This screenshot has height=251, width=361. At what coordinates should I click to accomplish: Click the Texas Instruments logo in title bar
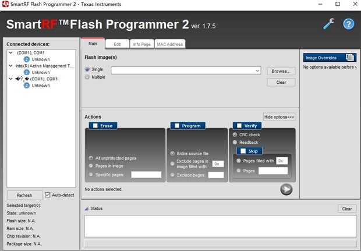(5, 4)
